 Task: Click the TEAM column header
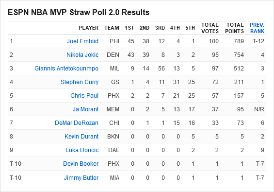pyautogui.click(x=112, y=28)
